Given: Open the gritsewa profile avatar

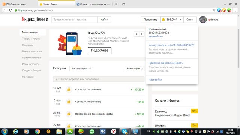Looking at the screenshot, I should pyautogui.click(x=203, y=19).
